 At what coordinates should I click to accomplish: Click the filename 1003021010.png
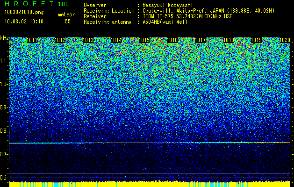[24, 13]
